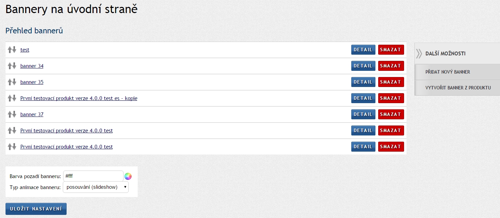Click the reorder arrows beside banner 34
Screen dimensions: 500x218
(12, 66)
